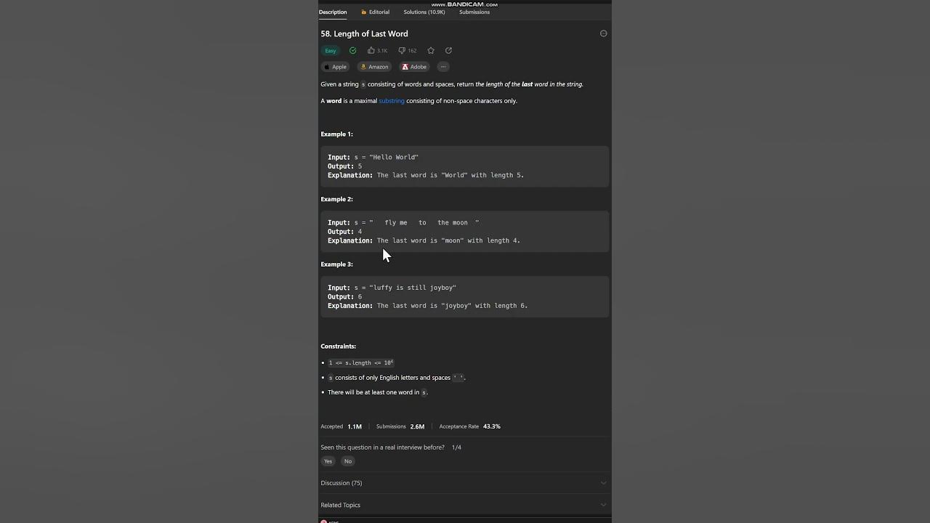Image resolution: width=930 pixels, height=523 pixels.
Task: Click the Adobe company tag
Action: (414, 67)
